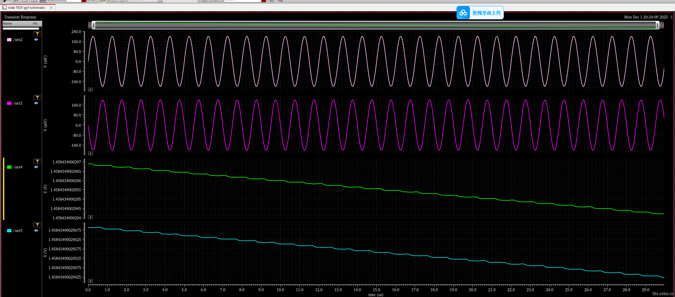Click the filter funnel icon above /net3
Screen dimensions: 675x297
37,98
